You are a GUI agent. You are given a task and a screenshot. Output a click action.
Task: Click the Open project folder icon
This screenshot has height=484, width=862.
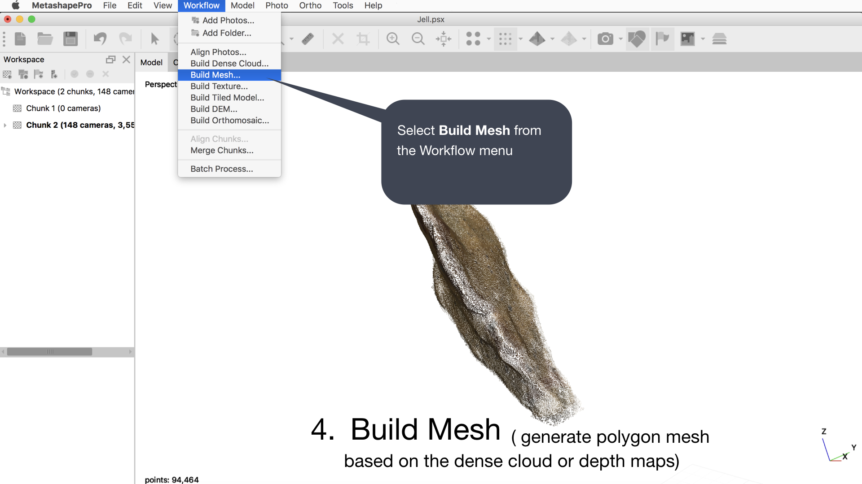click(45, 39)
